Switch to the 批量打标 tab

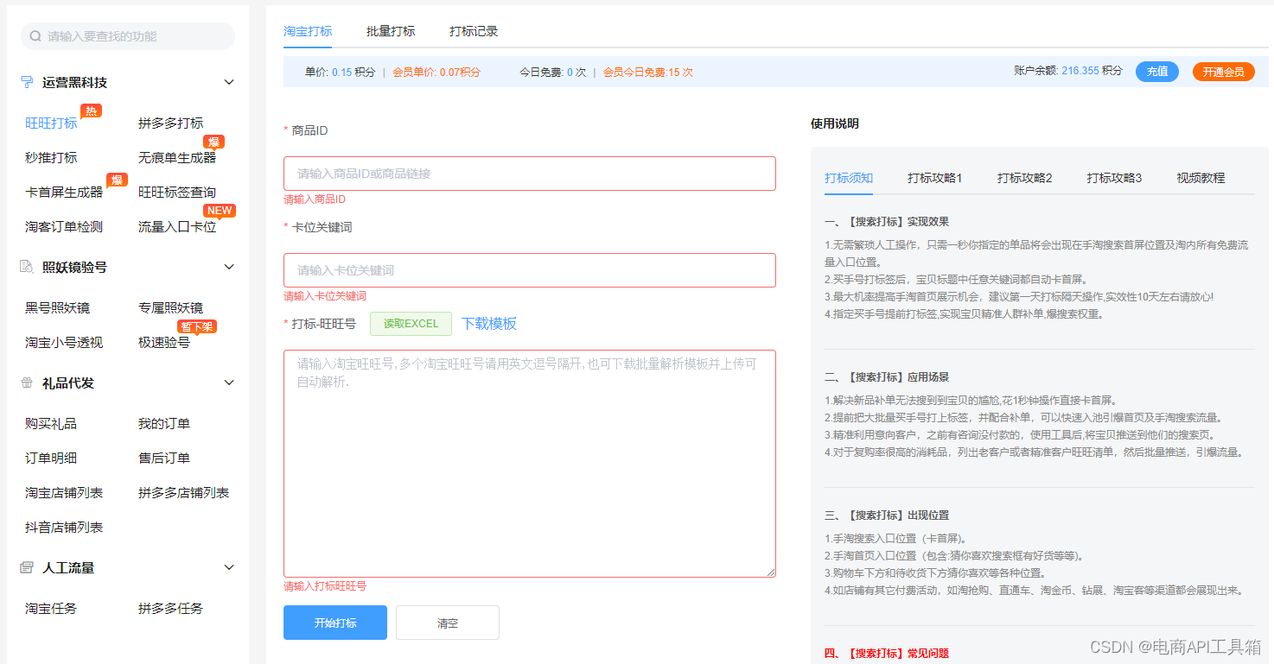coord(391,31)
